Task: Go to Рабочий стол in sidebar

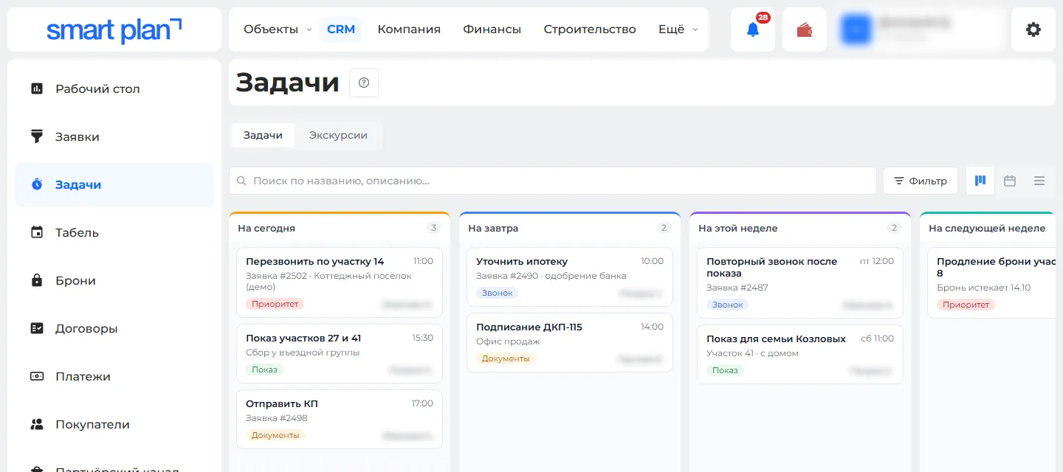Action: click(x=114, y=88)
